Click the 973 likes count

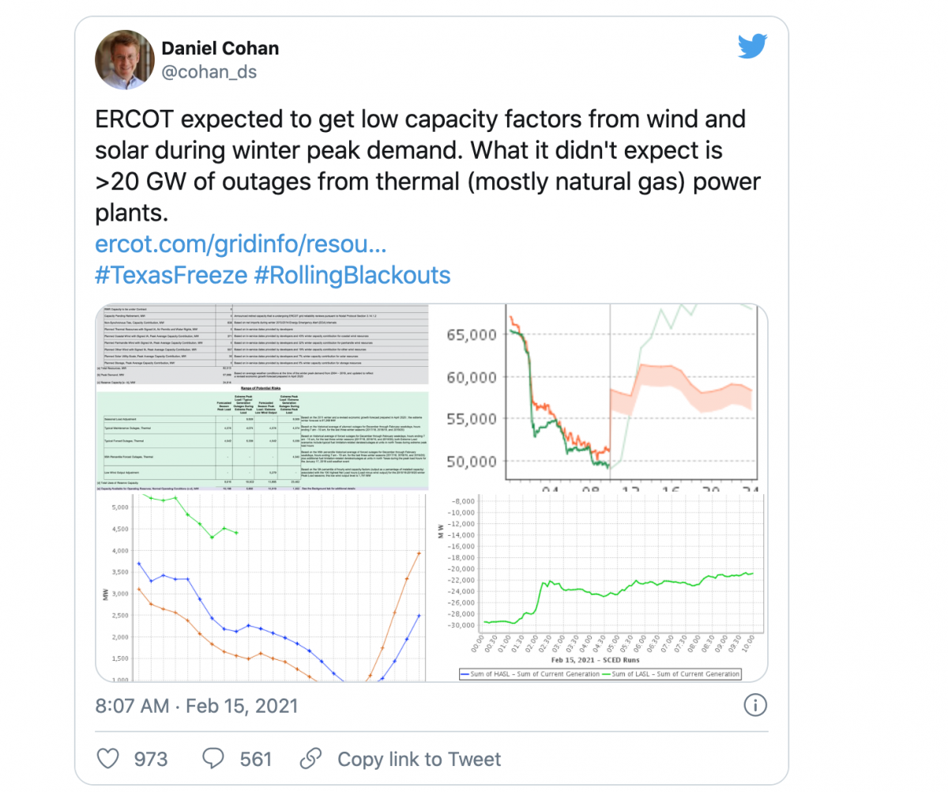click(x=150, y=760)
